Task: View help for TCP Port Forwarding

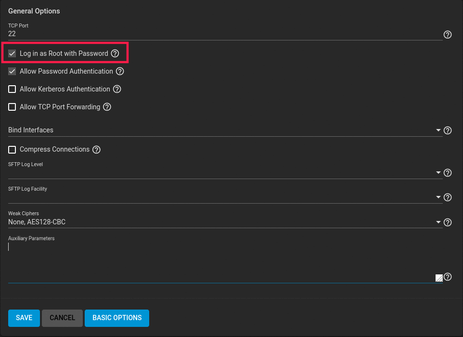Action: (x=107, y=107)
